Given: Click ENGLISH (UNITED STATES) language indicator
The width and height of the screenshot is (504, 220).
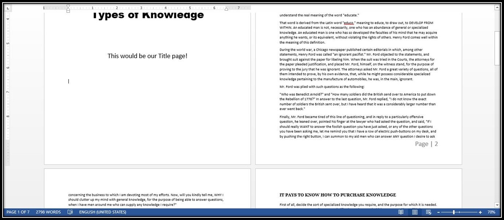Looking at the screenshot, I should 103,212.
